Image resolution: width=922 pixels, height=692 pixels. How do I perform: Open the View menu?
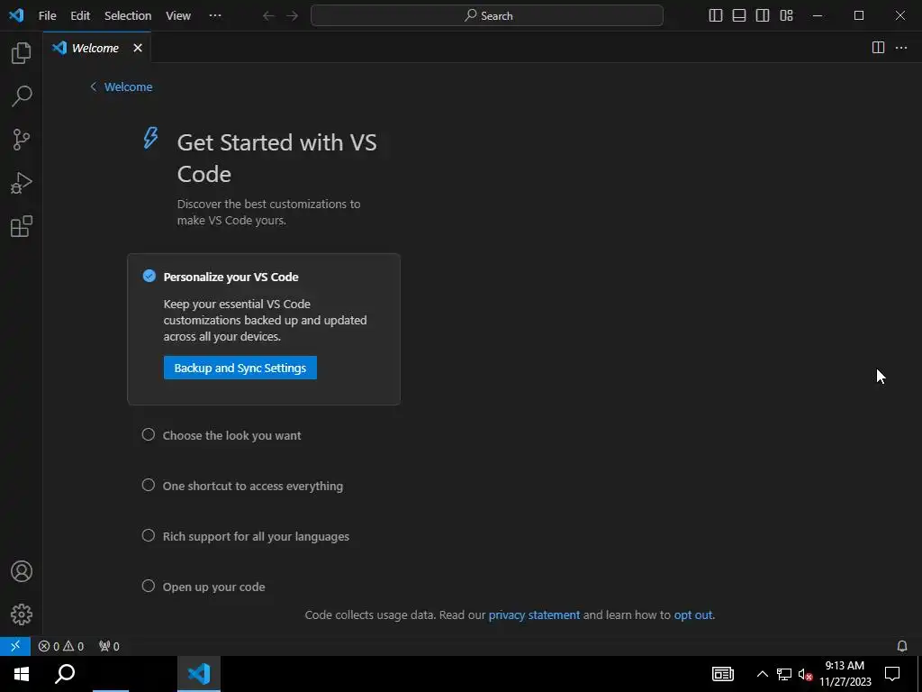click(178, 16)
